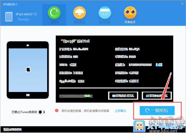Viewport: 186px width, 133px height.
Task: Click the version number in status bar
Action: (13, 129)
